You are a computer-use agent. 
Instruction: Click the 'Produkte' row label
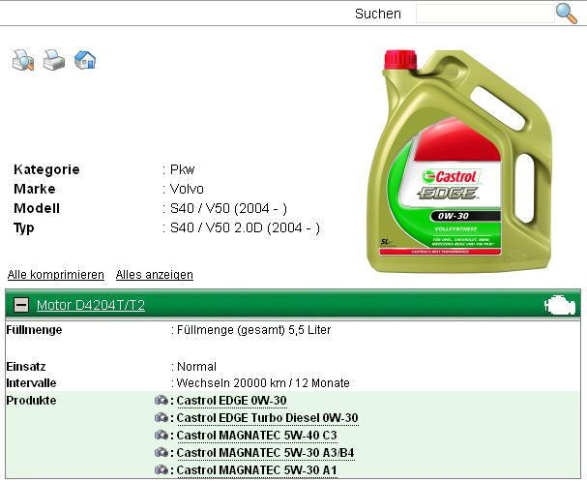[x=32, y=400]
